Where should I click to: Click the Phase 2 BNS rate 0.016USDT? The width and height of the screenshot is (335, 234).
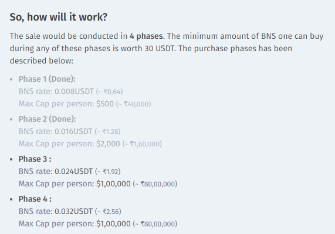tap(73, 132)
